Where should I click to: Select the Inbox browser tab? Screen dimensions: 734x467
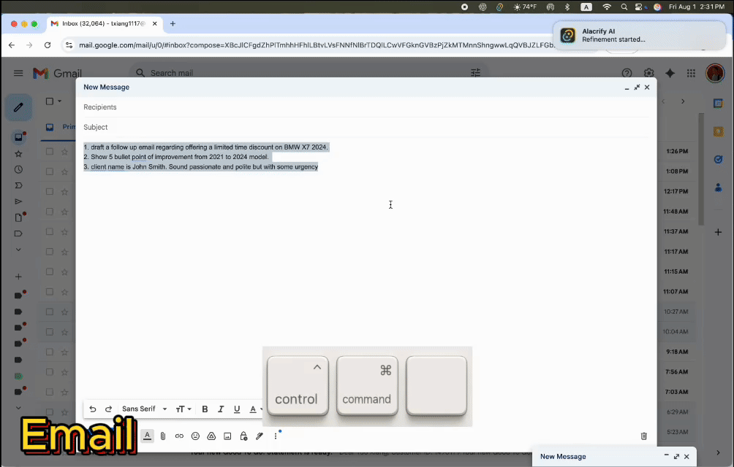tap(105, 24)
